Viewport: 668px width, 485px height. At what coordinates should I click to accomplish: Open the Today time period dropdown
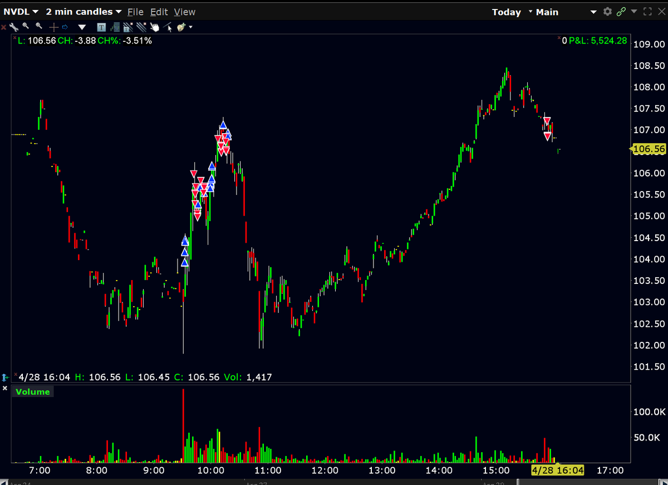pyautogui.click(x=512, y=12)
